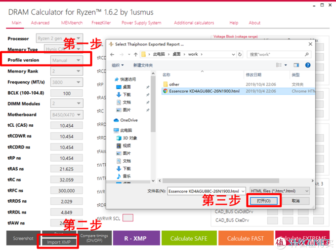
Task: Select the 'other' folder
Action: 238,84
